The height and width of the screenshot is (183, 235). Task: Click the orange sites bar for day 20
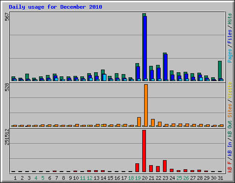(x=146, y=105)
